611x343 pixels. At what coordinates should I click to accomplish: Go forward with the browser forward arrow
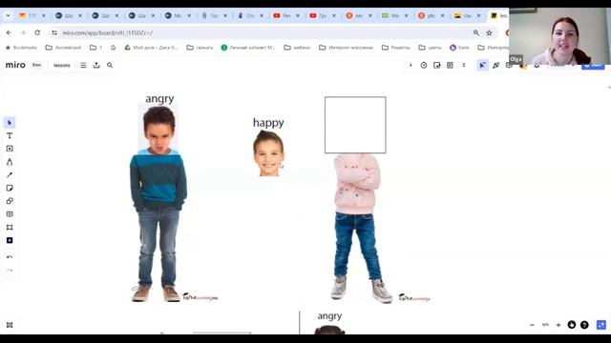23,32
